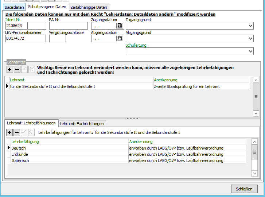Click the disabled edit icon in Lehrämter toolbar
This screenshot has height=197, width=265.
pyautogui.click(x=24, y=69)
